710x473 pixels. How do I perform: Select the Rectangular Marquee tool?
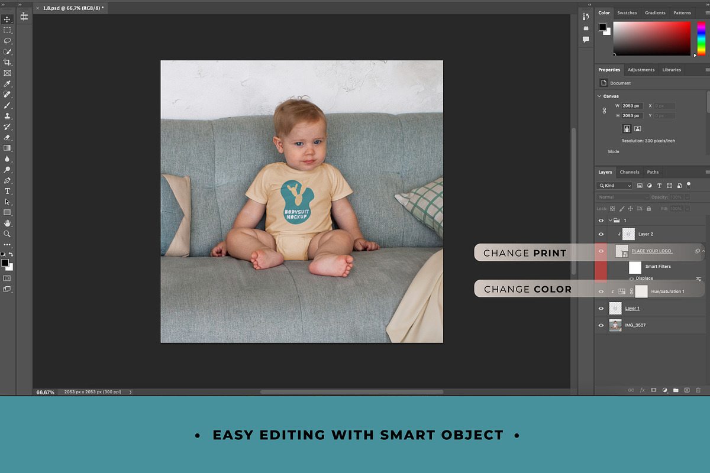pyautogui.click(x=8, y=30)
